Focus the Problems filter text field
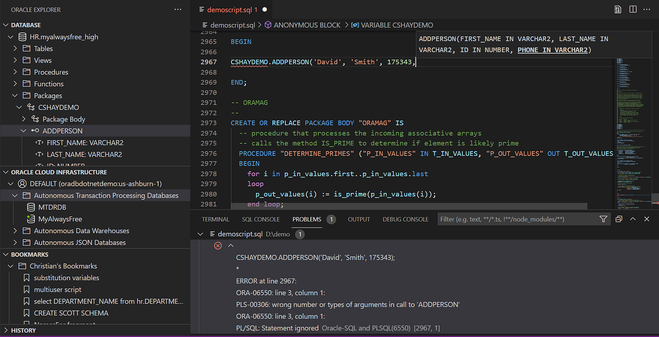659x337 pixels. [517, 219]
